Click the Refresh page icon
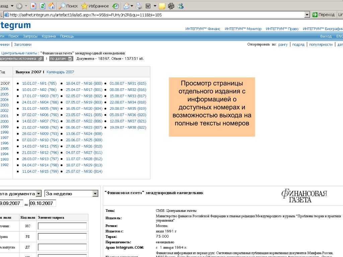 [43, 6]
